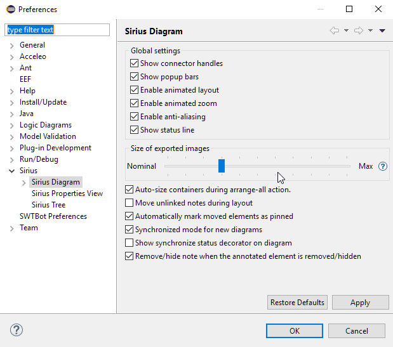Click the back navigation arrow icon
This screenshot has width=393, height=347.
point(334,30)
